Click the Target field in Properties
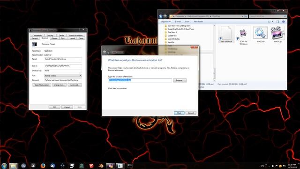 [x=63, y=59]
